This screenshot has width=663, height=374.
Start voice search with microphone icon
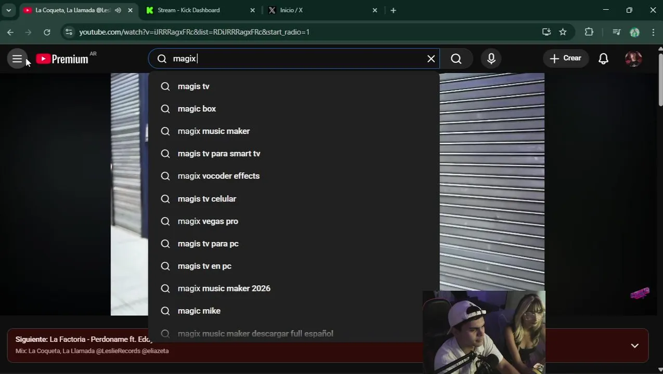(x=491, y=59)
